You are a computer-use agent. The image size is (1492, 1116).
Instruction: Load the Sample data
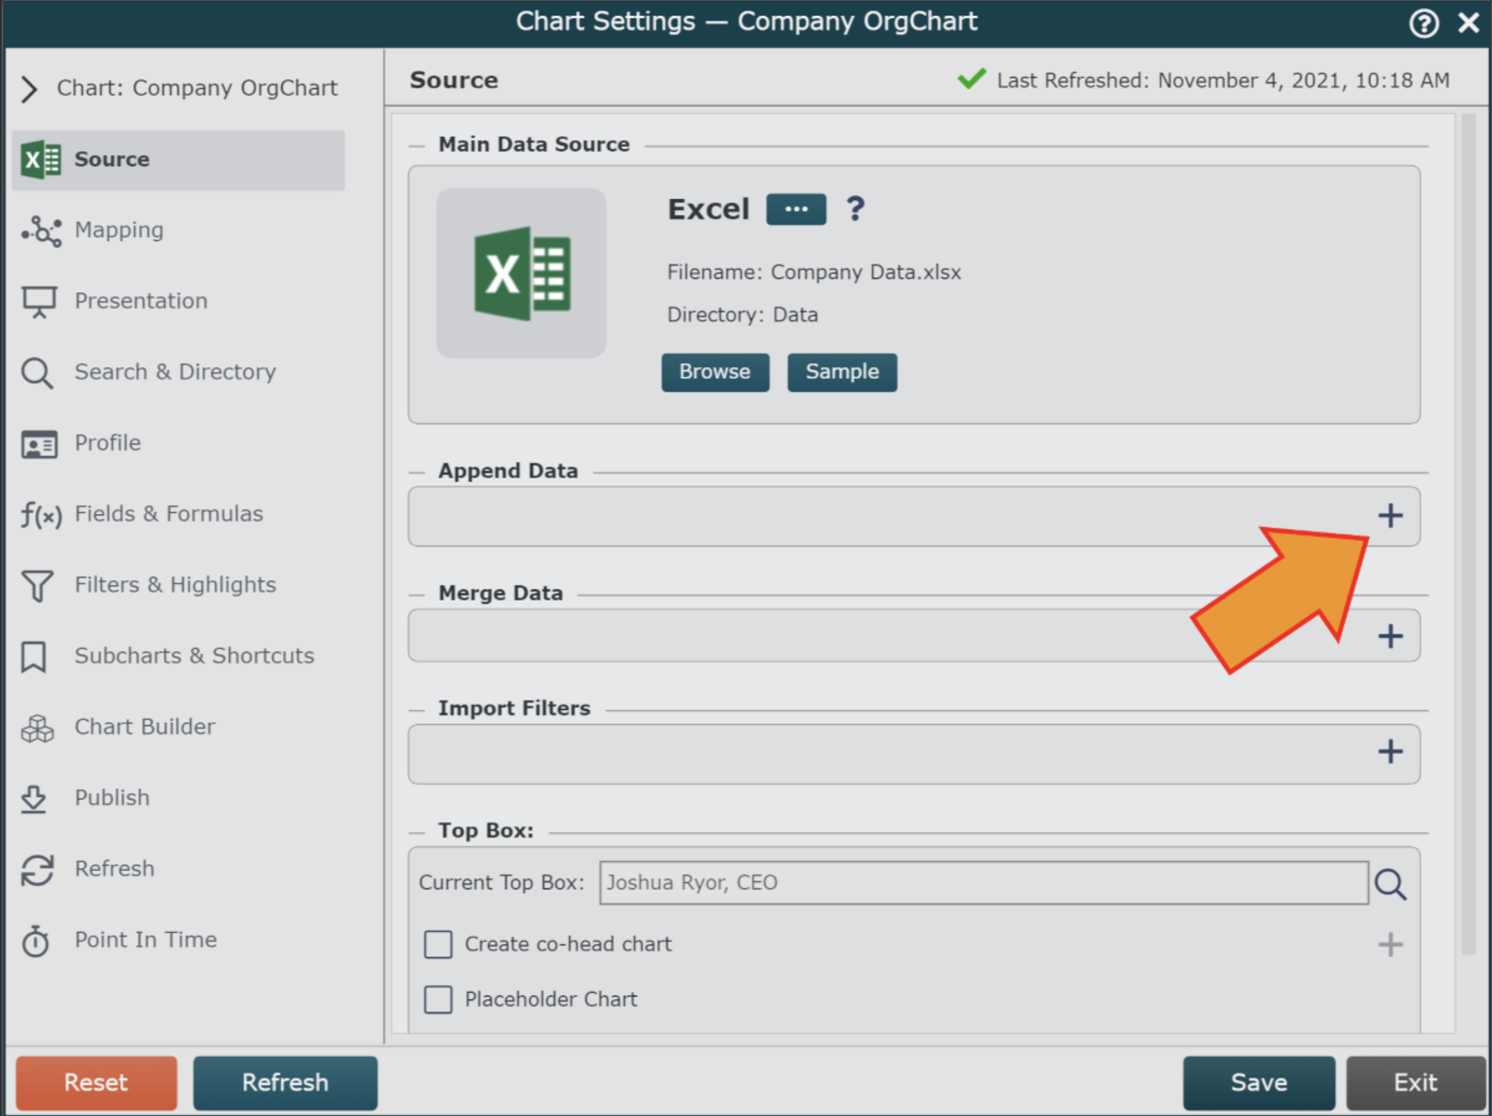pyautogui.click(x=842, y=372)
